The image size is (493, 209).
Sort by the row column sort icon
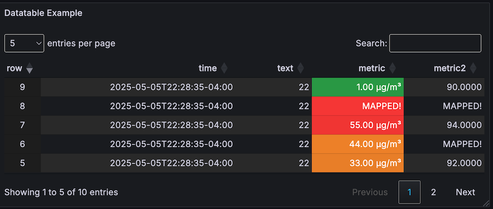point(29,68)
